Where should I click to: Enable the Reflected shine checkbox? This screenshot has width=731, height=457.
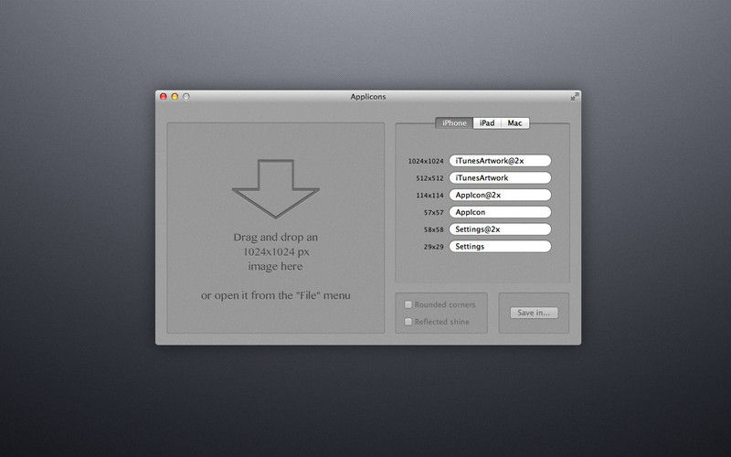[408, 322]
